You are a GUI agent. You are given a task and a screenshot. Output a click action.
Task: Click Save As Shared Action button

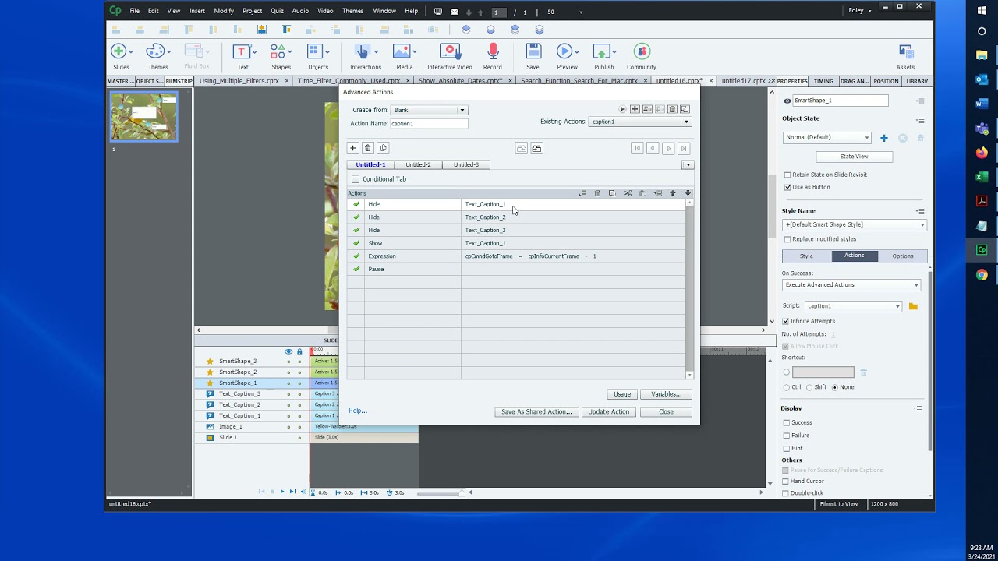point(536,411)
